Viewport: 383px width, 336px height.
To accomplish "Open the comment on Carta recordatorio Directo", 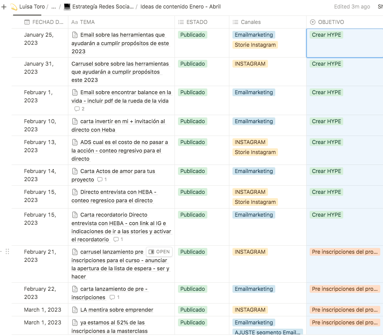I will (x=118, y=239).
